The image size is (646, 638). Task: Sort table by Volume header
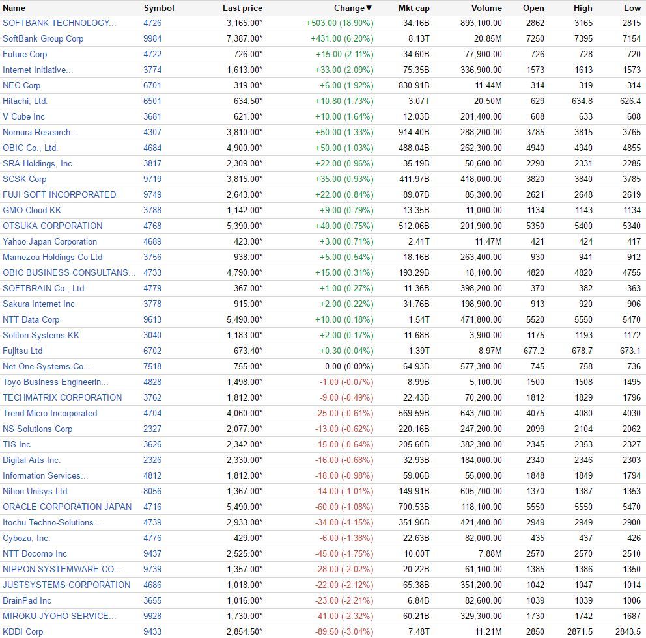coord(486,8)
